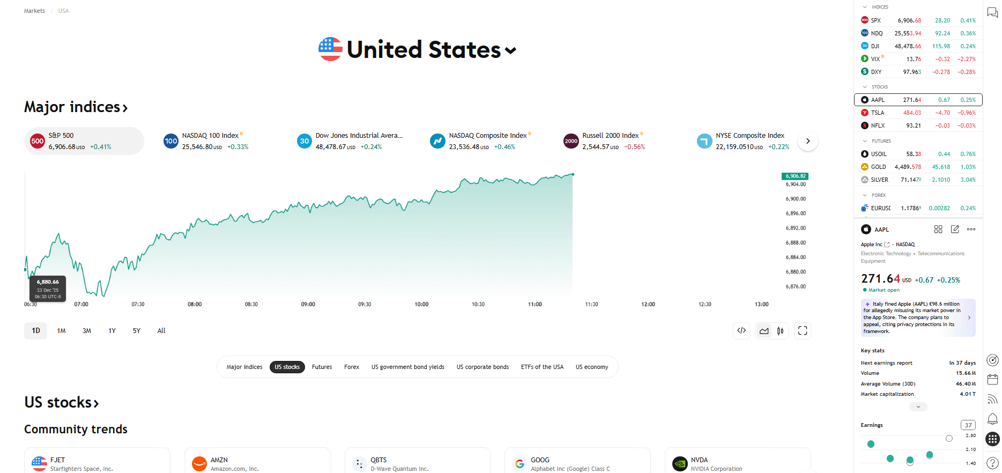Image resolution: width=1002 pixels, height=473 pixels.
Task: Switch to the Futures tab
Action: tap(322, 367)
